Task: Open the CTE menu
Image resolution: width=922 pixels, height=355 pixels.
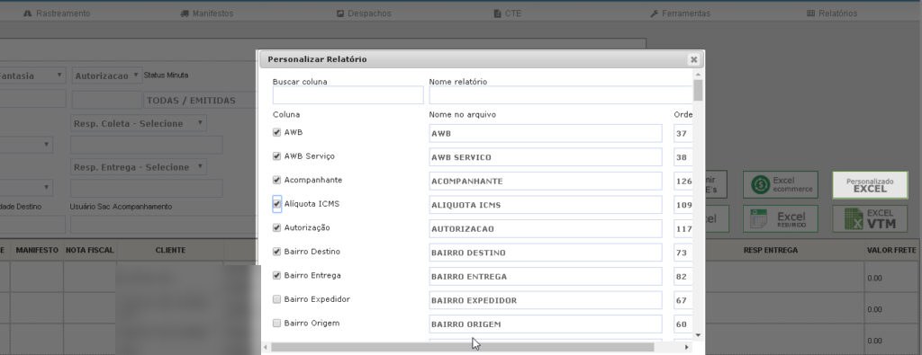Action: [x=508, y=13]
